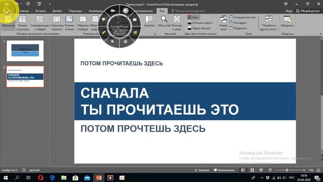Click Share (Общий доступ) button
This screenshot has height=182, width=323.
(x=307, y=11)
